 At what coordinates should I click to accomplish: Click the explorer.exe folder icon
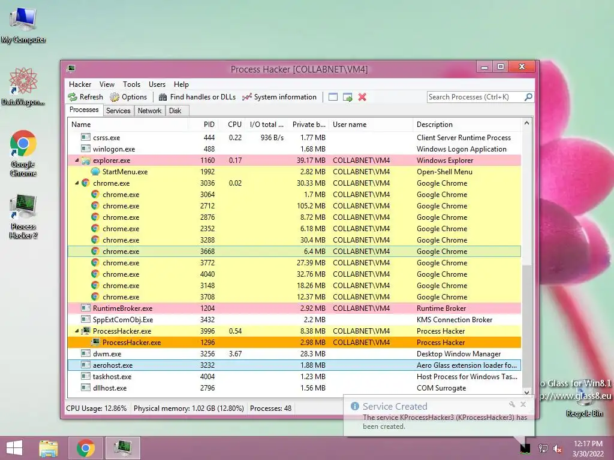click(x=85, y=161)
